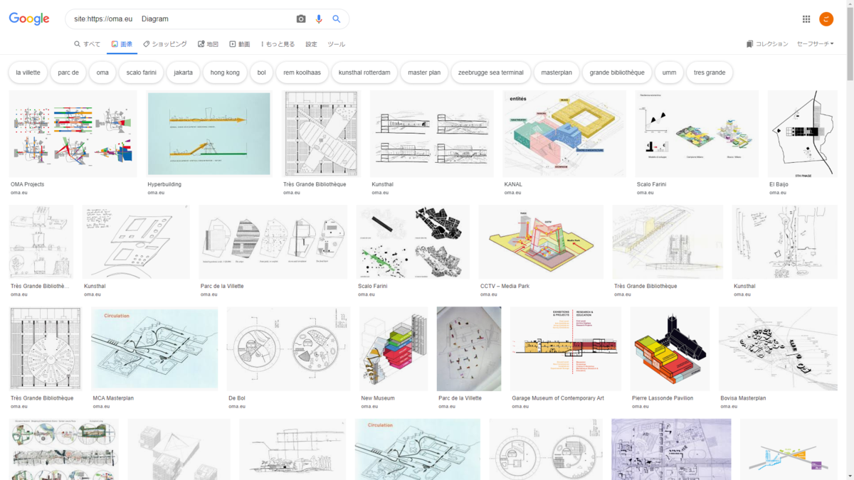This screenshot has height=480, width=854.
Task: Select the bol filter chip
Action: [x=262, y=73]
